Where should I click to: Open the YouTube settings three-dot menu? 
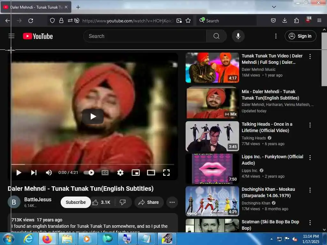point(276,36)
